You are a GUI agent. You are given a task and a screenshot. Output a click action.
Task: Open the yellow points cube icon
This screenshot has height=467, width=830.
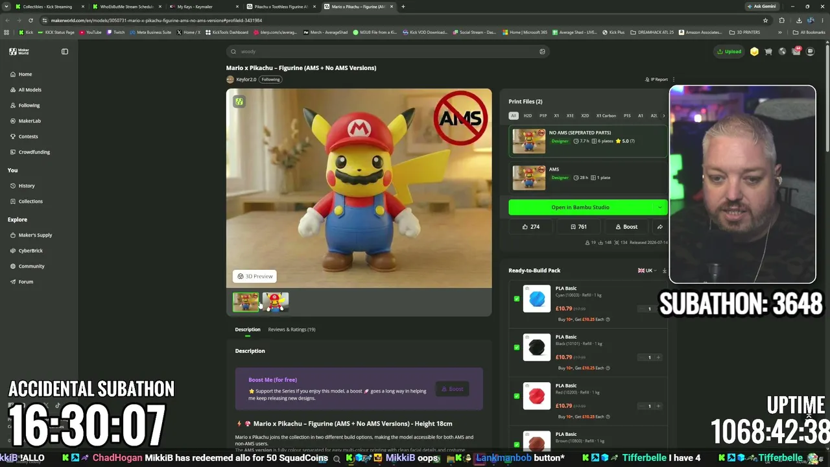[x=754, y=51]
